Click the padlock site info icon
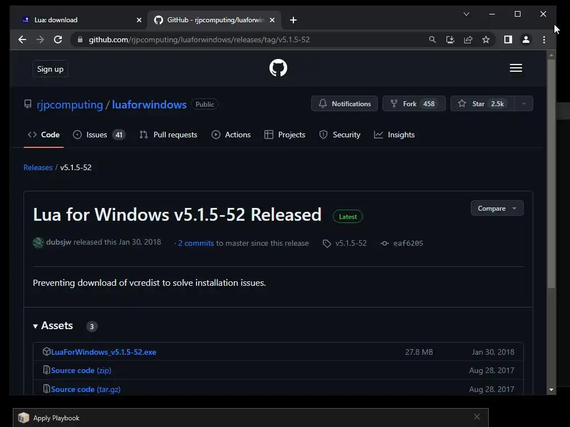Viewport: 570px width, 427px height. click(x=80, y=39)
